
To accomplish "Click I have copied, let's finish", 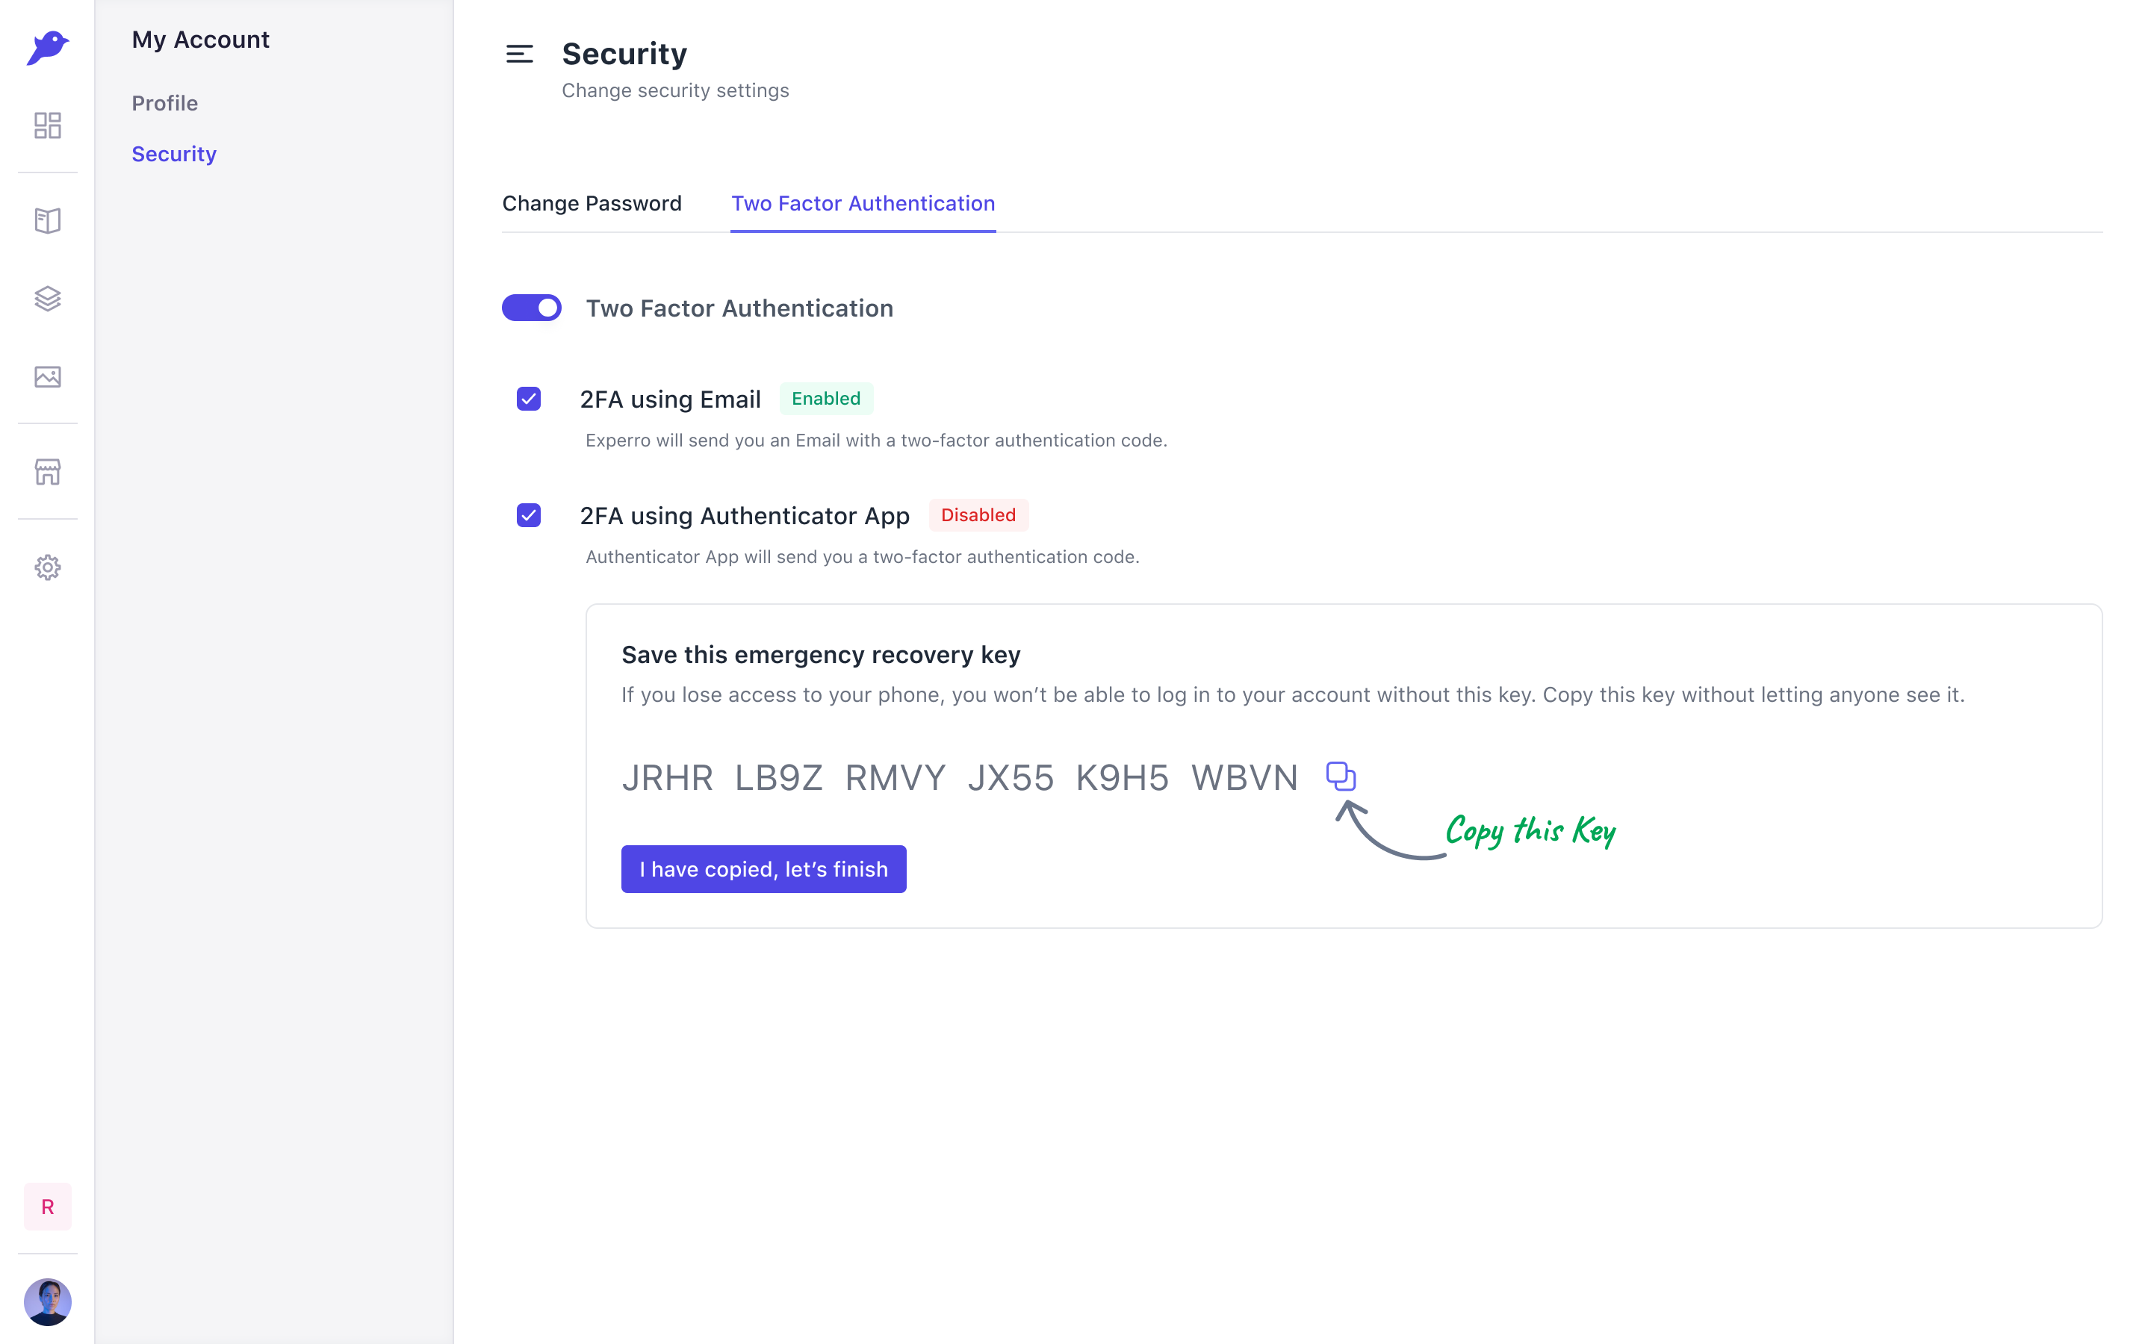I will [763, 869].
